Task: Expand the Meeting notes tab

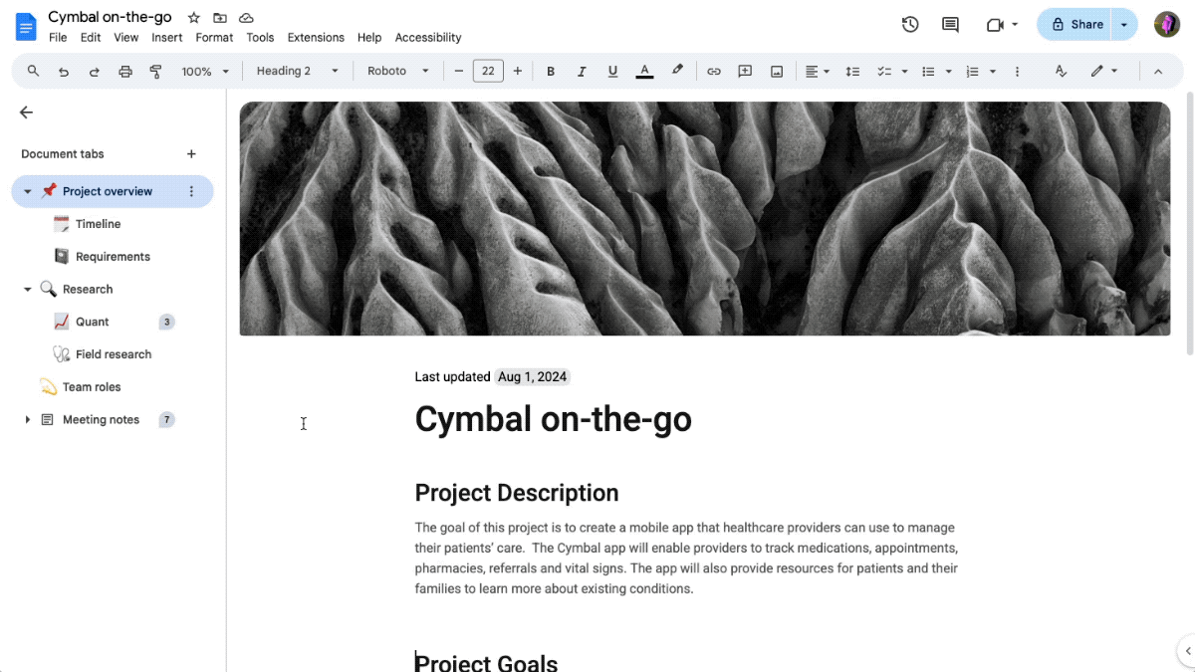Action: click(28, 419)
